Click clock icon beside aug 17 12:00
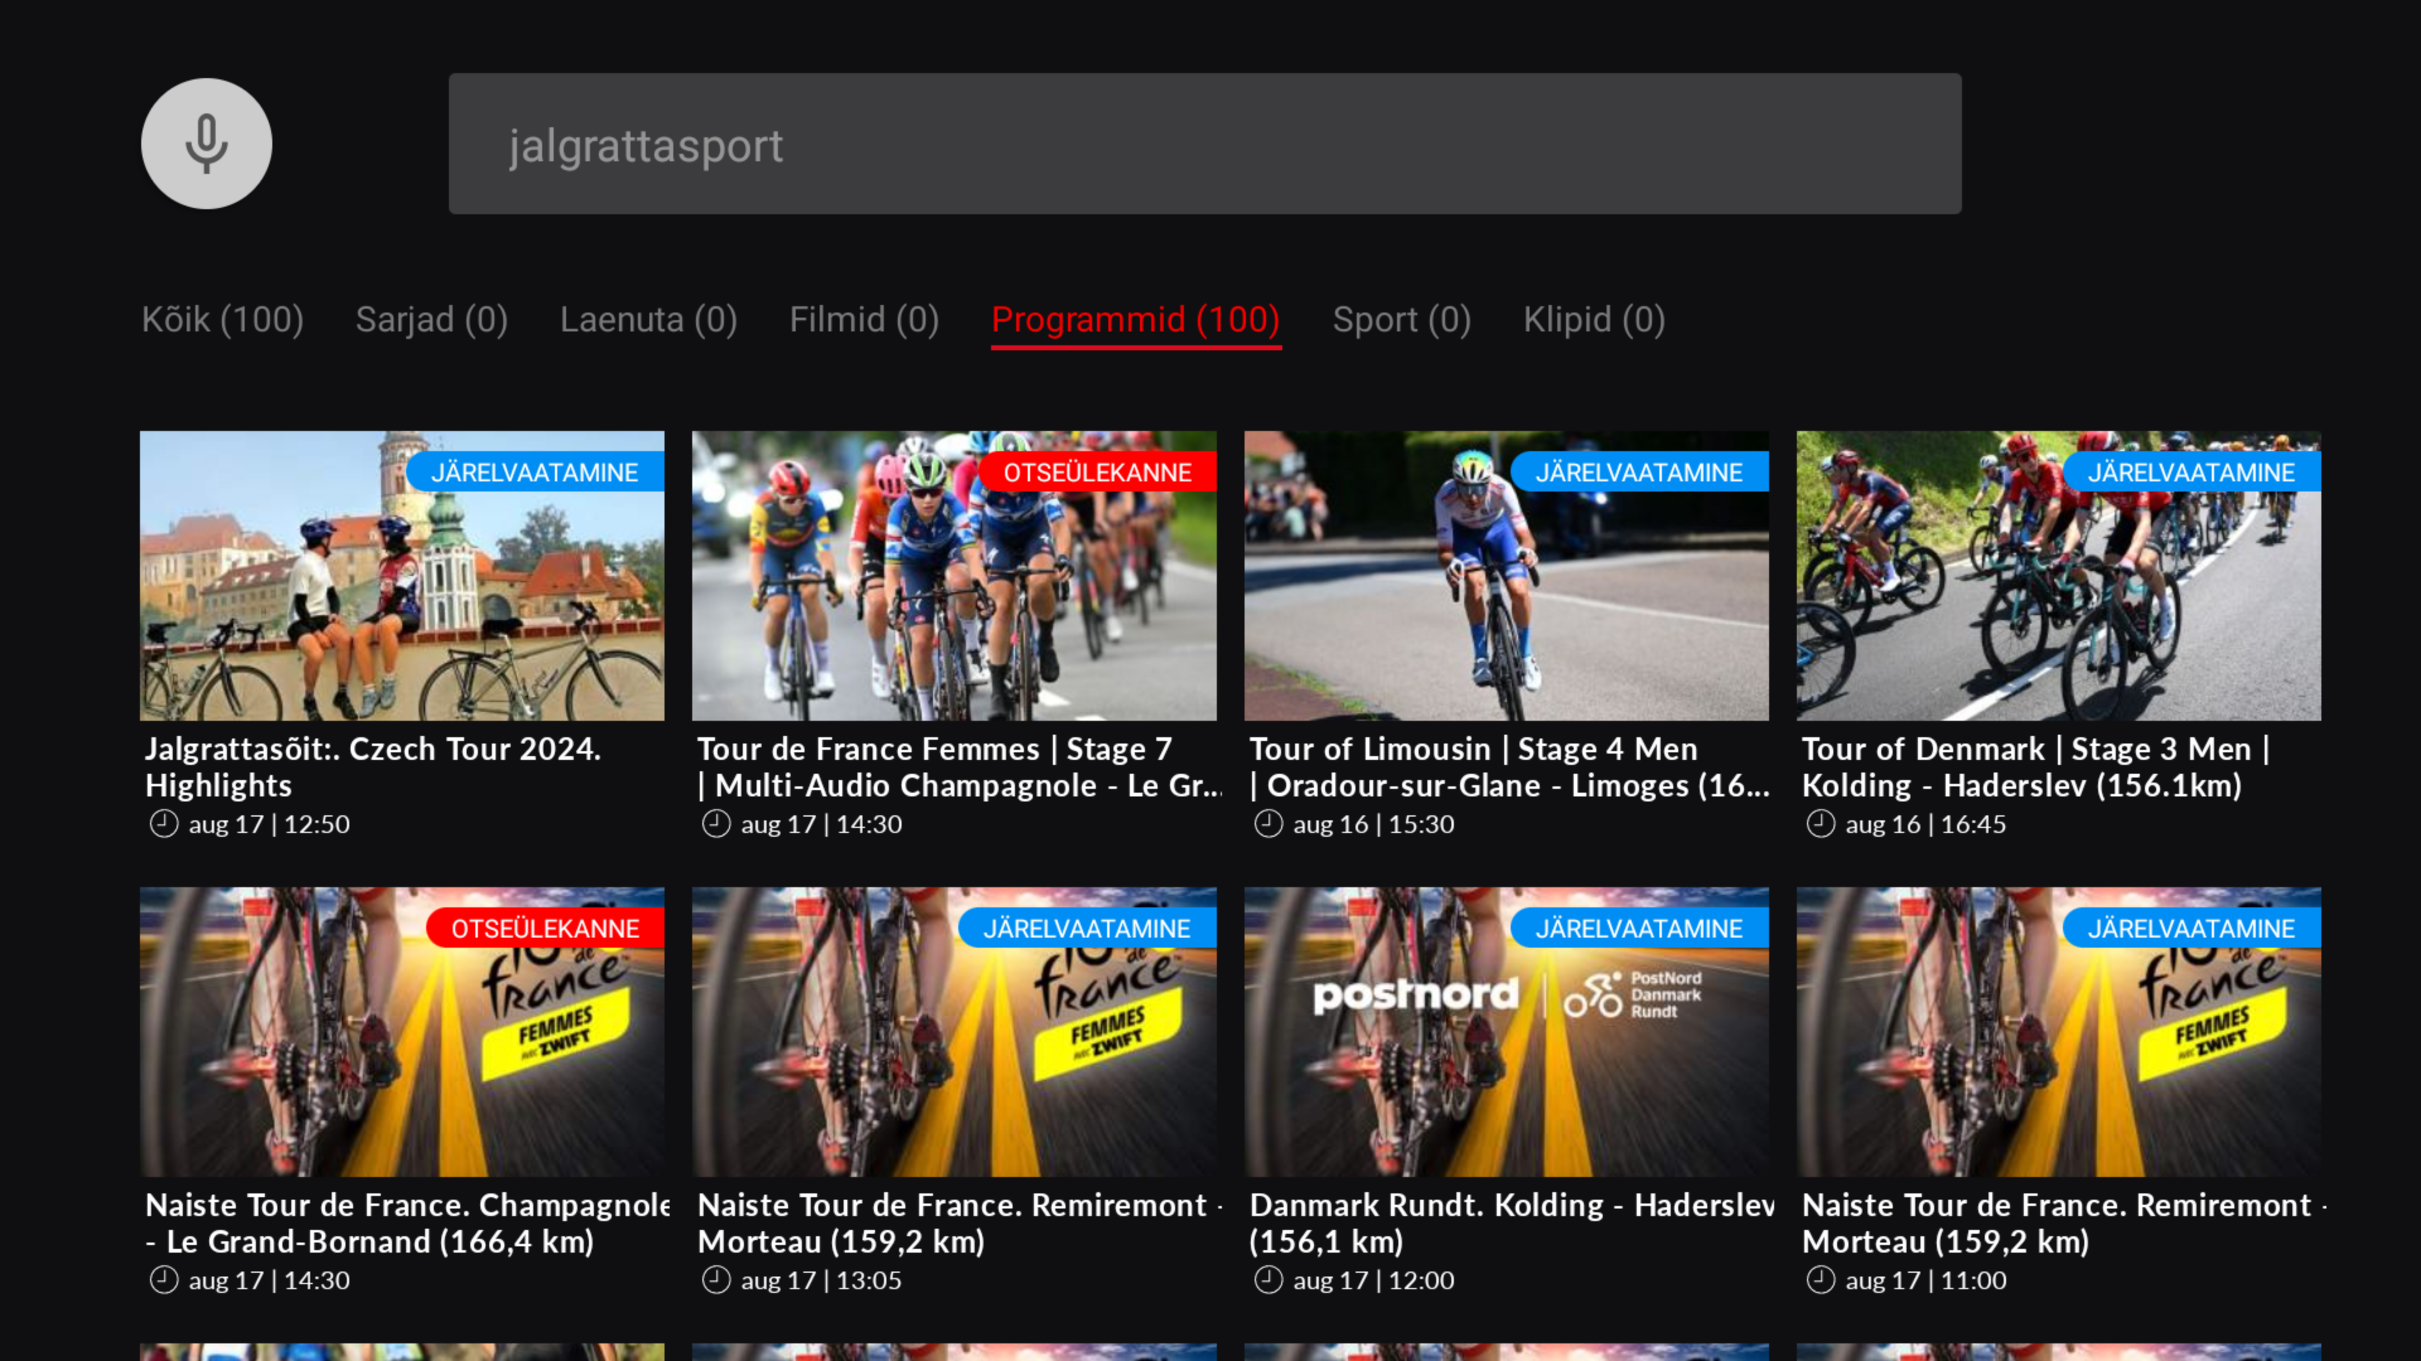 click(x=1269, y=1279)
